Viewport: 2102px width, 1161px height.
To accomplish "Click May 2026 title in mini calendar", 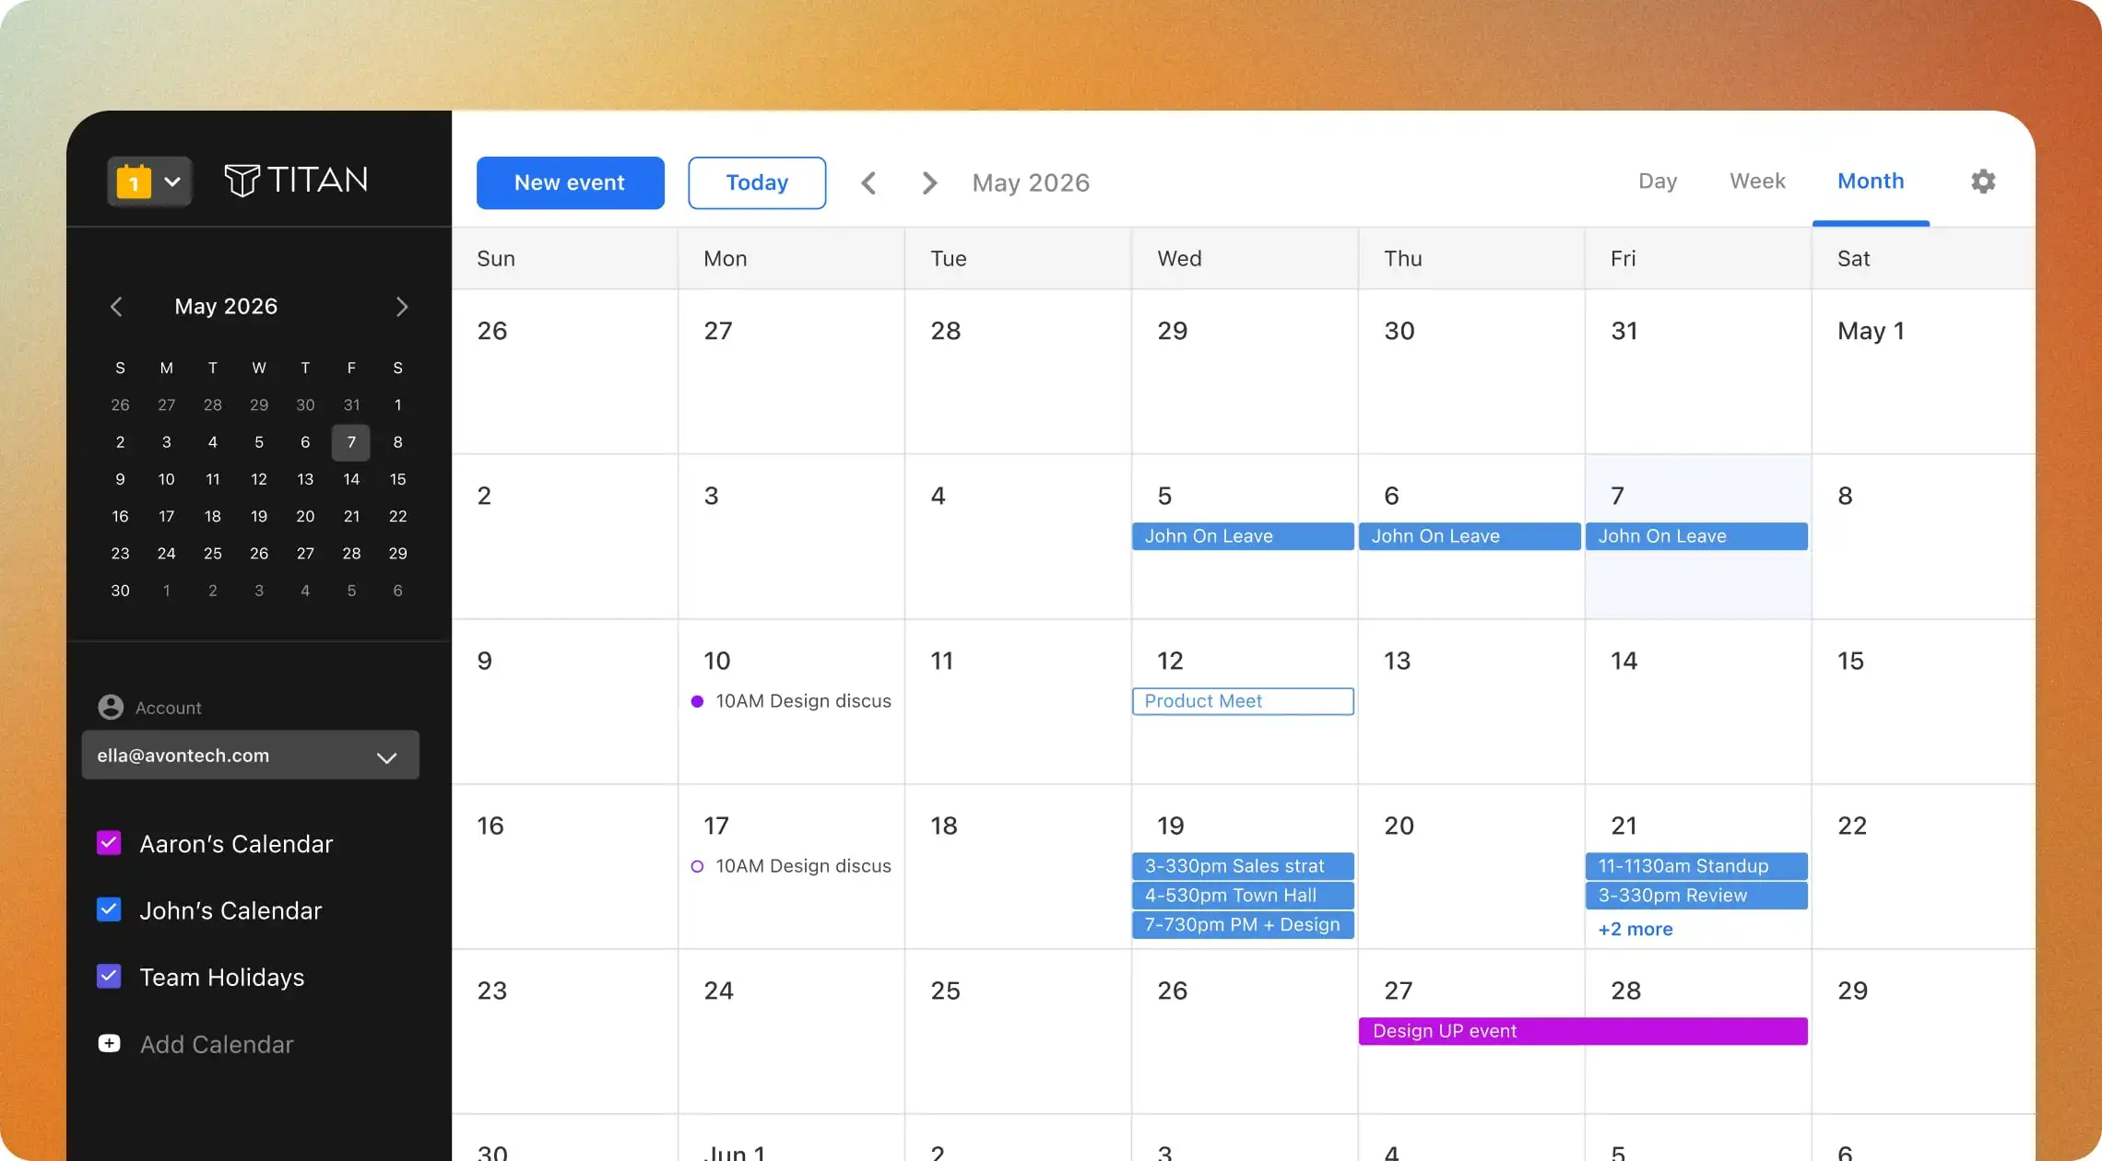I will click(x=226, y=307).
